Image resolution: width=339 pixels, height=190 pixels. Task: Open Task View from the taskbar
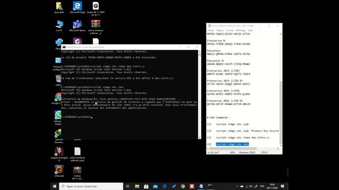coord(128,186)
